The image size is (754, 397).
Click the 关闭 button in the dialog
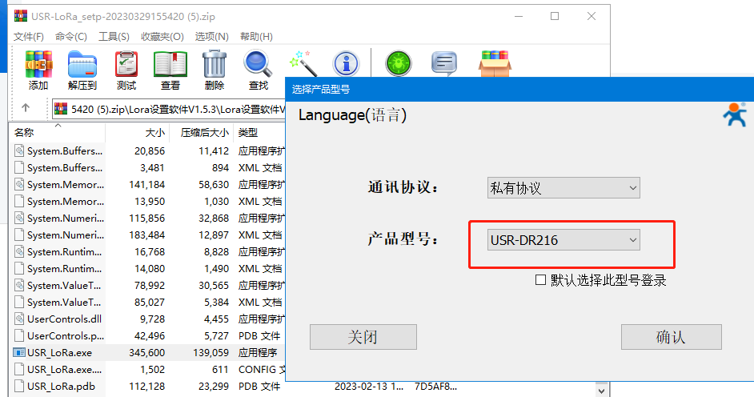[x=363, y=336]
